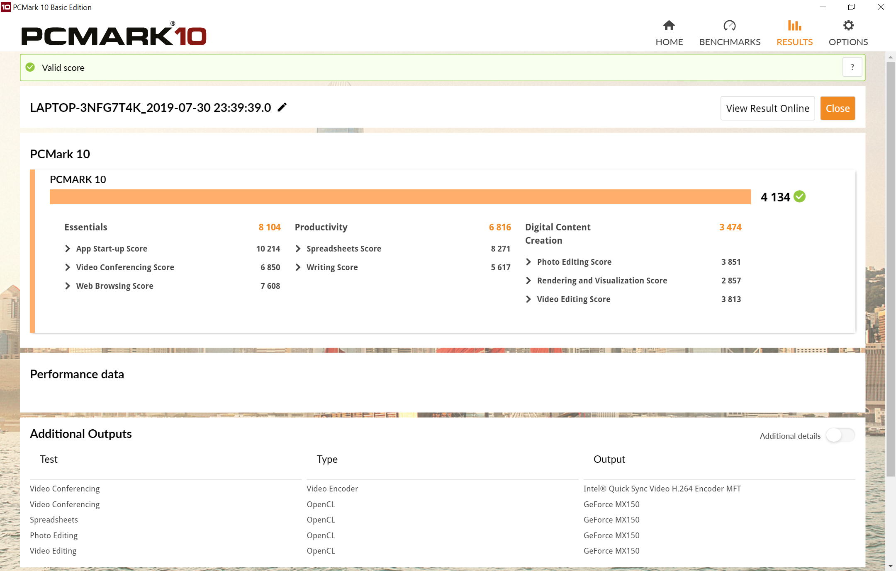Click the Intel Quick Sync Video output cell
896x571 pixels.
pyautogui.click(x=662, y=489)
